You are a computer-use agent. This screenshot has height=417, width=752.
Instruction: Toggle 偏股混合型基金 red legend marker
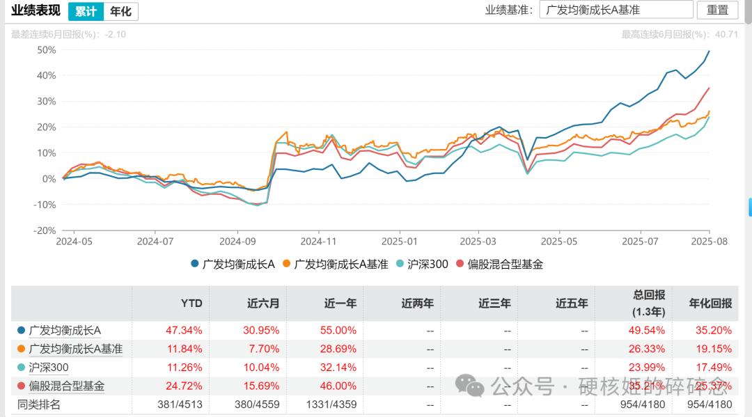460,264
